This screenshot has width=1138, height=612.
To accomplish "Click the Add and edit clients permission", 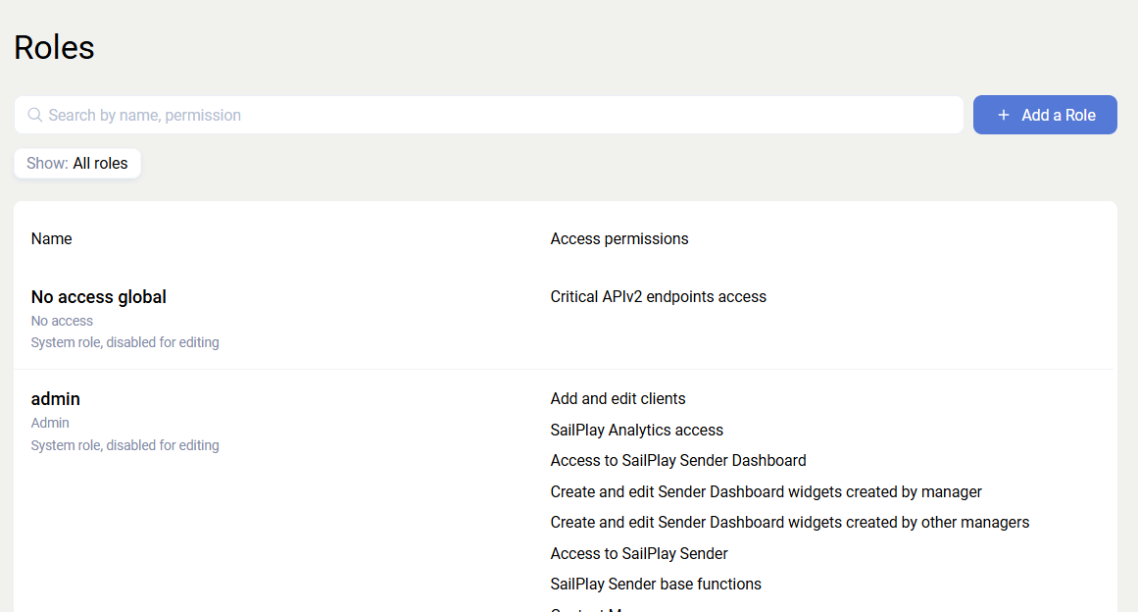I will pyautogui.click(x=618, y=399).
